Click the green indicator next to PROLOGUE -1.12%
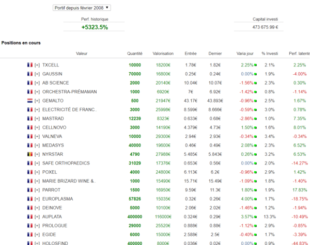This screenshot has height=245, width=310. [x=255, y=226]
